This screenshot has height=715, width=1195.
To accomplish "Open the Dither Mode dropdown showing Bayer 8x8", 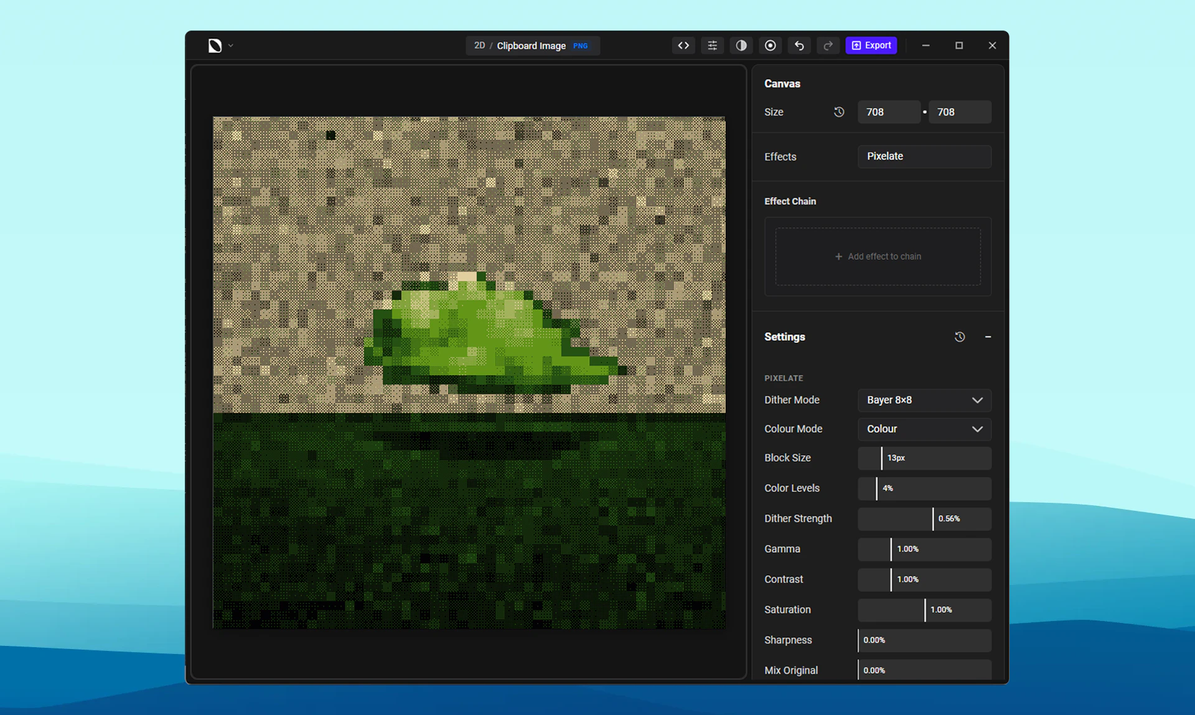I will pyautogui.click(x=924, y=400).
